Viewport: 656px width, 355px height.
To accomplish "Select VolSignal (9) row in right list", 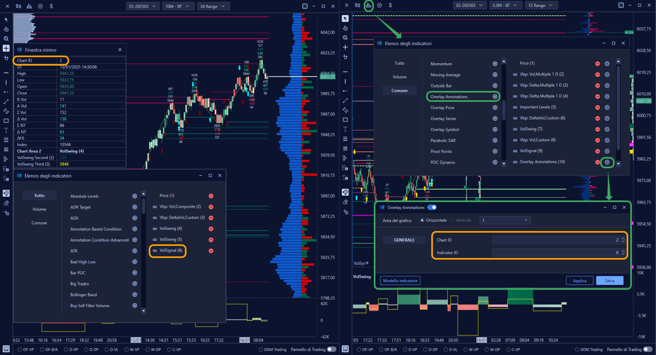I will coord(531,151).
